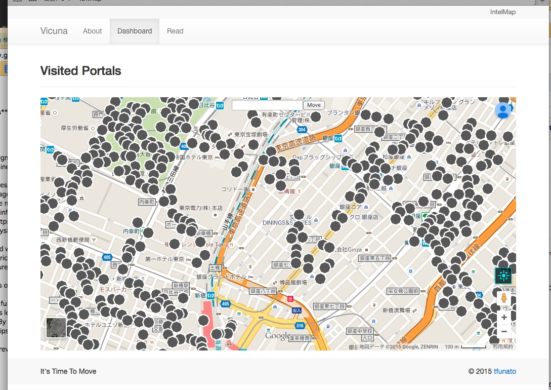Click the 内幸町 station marker

click(142, 231)
